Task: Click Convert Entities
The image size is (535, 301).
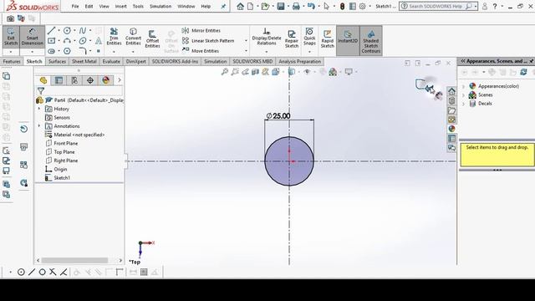Action: (x=133, y=37)
